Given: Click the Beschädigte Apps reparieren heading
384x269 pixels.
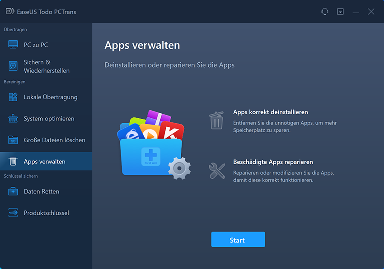Looking at the screenshot, I should (273, 162).
